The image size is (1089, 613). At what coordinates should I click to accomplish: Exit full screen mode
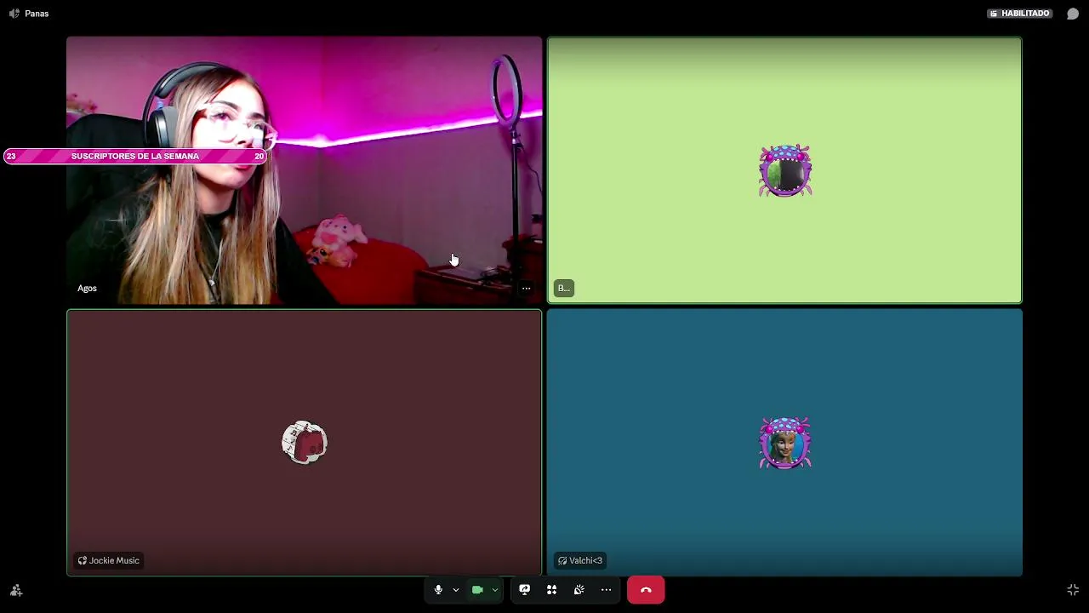(x=1073, y=590)
